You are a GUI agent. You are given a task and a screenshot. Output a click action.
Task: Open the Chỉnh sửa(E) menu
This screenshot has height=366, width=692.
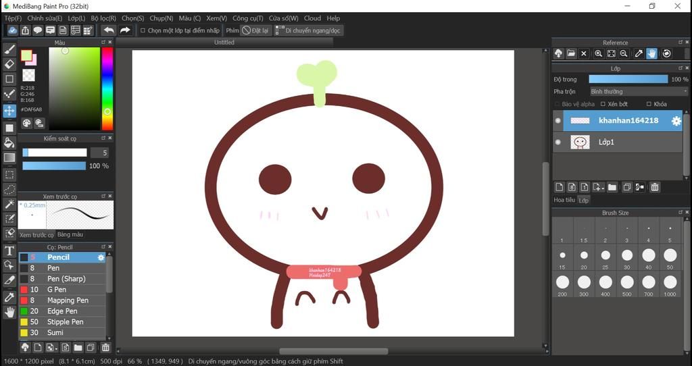click(45, 18)
